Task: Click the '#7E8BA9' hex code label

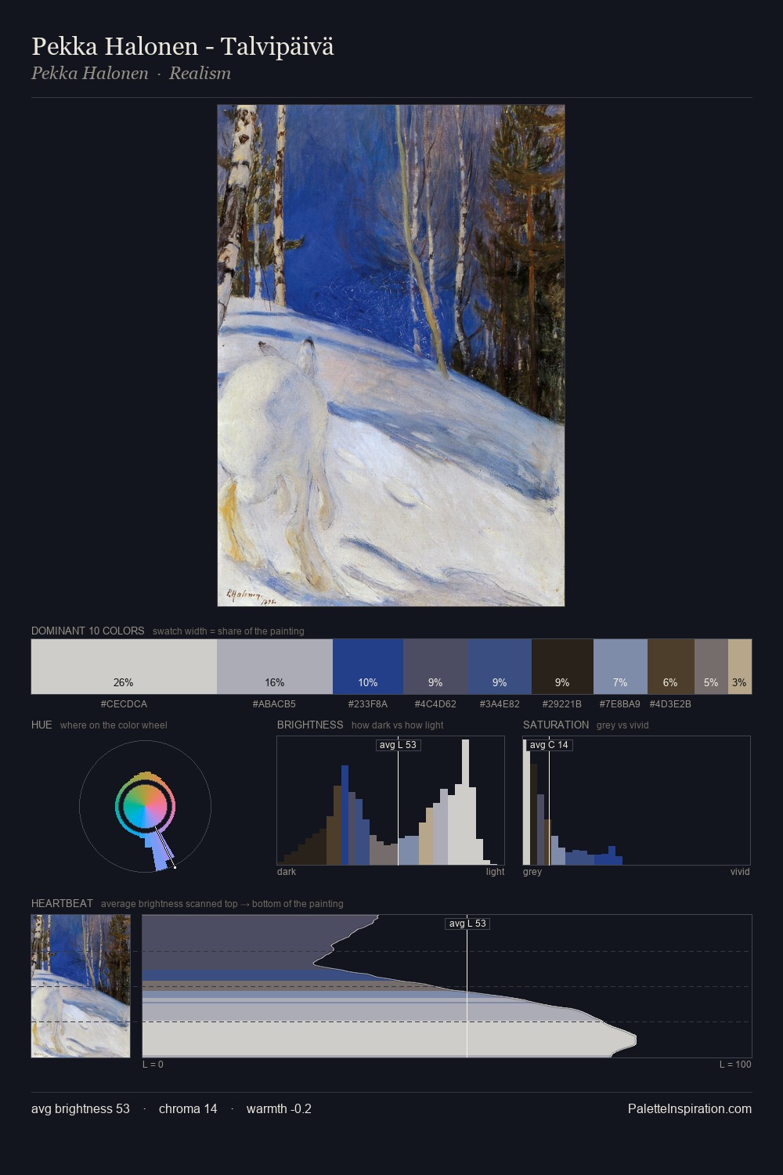Action: (x=620, y=704)
